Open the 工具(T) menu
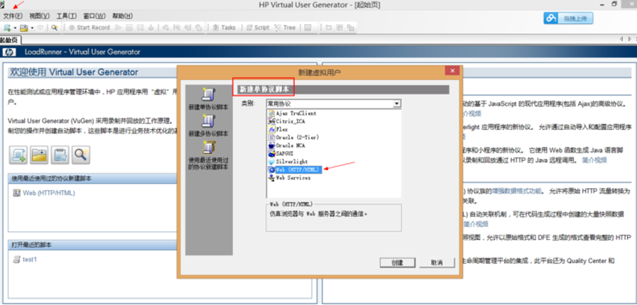The image size is (637, 305). point(67,16)
